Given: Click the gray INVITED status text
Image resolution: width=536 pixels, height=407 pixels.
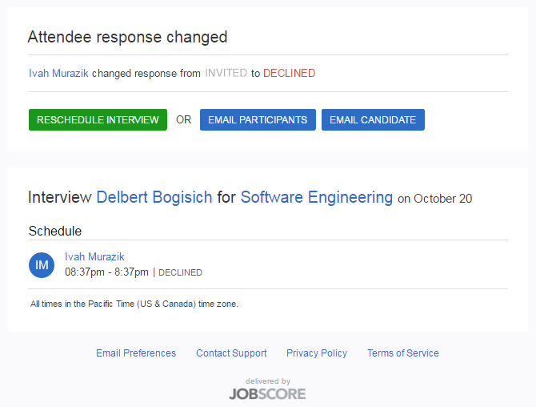Looking at the screenshot, I should coord(226,73).
